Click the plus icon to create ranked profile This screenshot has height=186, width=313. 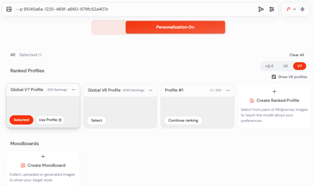(274, 91)
